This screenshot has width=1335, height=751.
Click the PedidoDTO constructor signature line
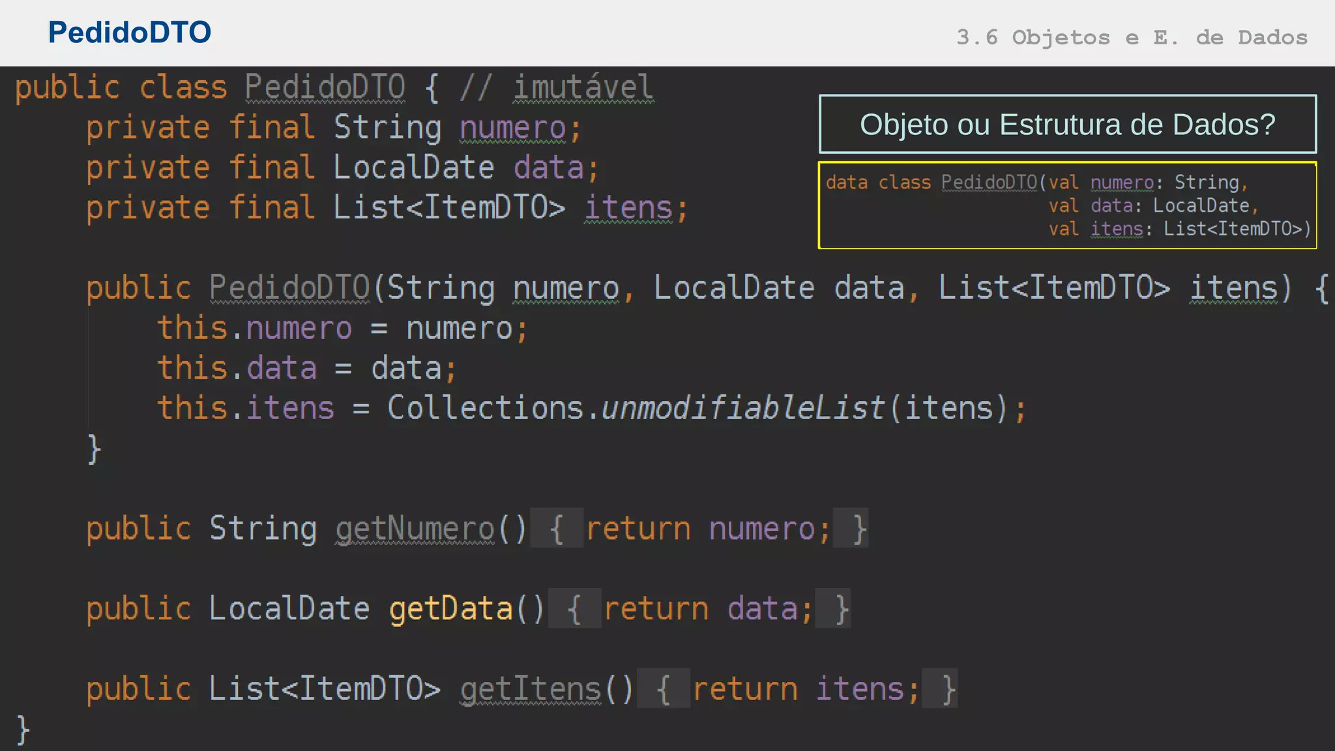click(707, 288)
